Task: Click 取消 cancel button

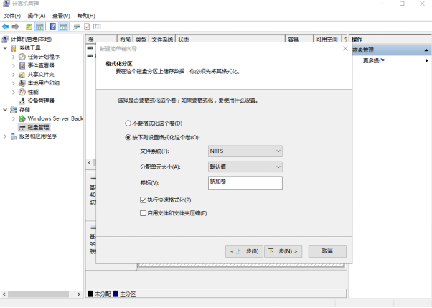Action: [x=327, y=251]
